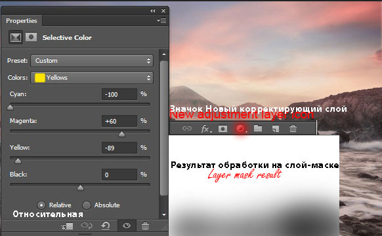
Task: Click the Properties panel scroll up arrow
Action: (164, 54)
